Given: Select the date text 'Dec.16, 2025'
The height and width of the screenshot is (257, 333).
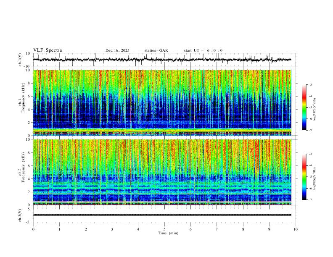Looking at the screenshot, I should coord(117,50).
